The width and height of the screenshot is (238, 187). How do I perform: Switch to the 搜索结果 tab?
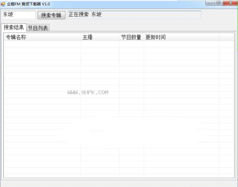pos(14,27)
